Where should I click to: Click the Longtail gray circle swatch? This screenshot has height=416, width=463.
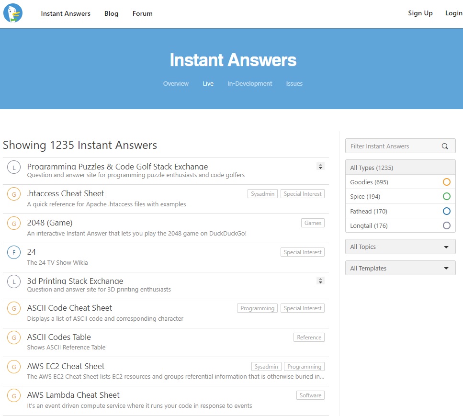point(446,225)
